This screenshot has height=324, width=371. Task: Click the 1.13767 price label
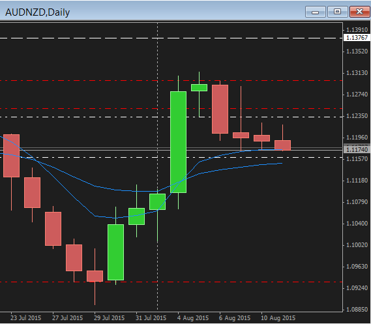357,38
